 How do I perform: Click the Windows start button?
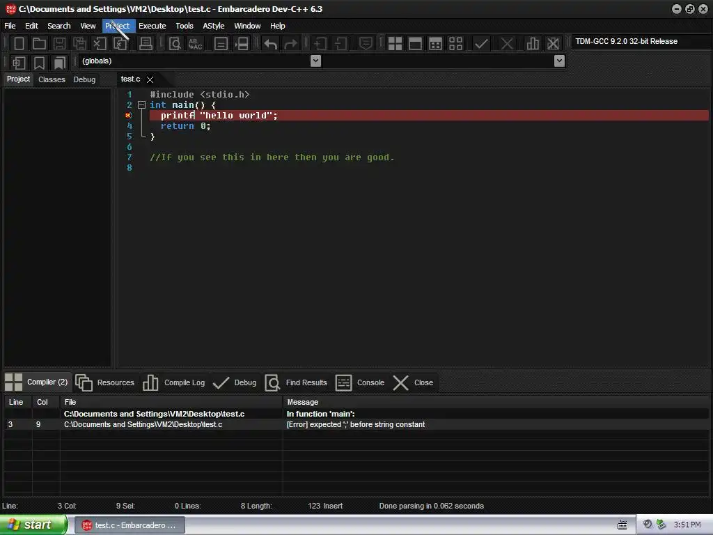33,525
